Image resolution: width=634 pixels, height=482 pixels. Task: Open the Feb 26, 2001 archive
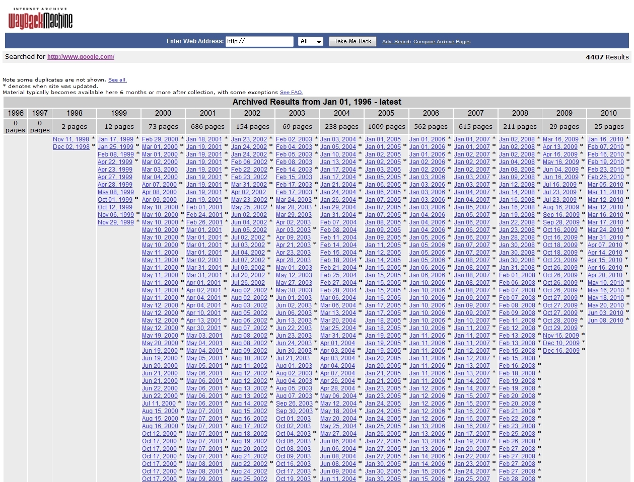pyautogui.click(x=204, y=222)
